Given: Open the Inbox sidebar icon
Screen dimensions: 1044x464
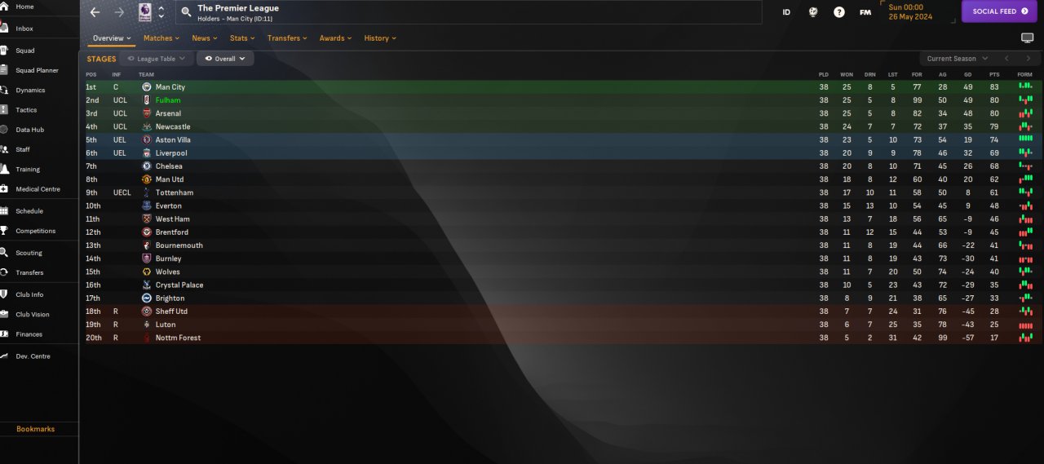Looking at the screenshot, I should click(x=4, y=29).
